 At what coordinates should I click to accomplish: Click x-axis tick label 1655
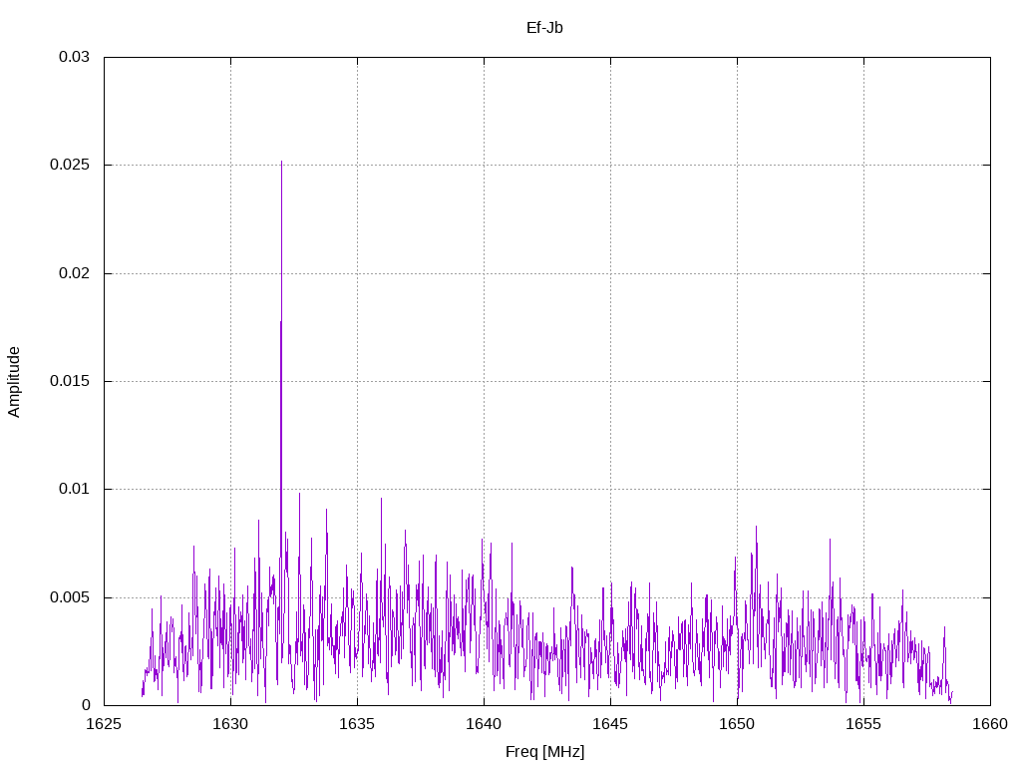[864, 724]
